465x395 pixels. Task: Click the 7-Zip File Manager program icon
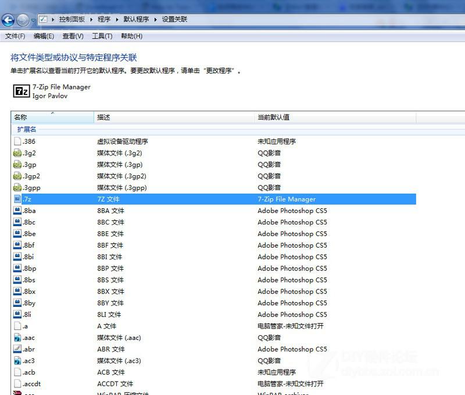point(22,91)
